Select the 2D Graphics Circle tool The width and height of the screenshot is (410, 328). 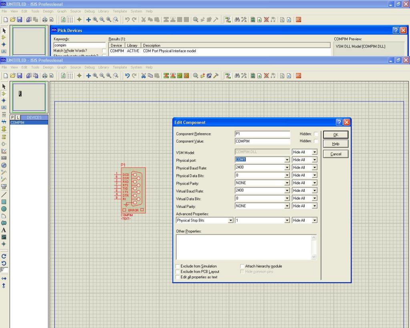coord(4,209)
